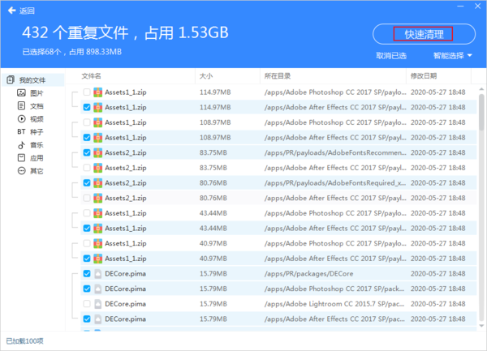This screenshot has height=351, width=487.
Task: Check the unchecked 83.75MB Assets2_1.zip checkbox
Action: coord(87,152)
